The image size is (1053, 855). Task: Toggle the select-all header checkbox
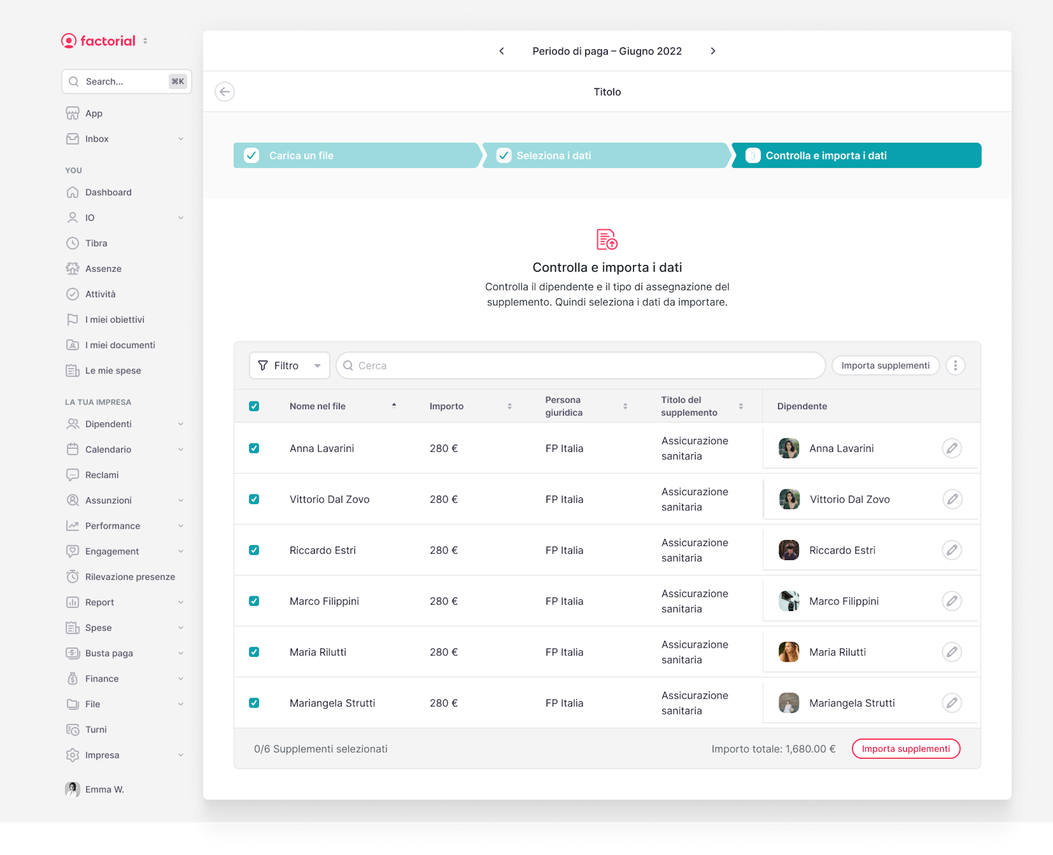point(254,406)
